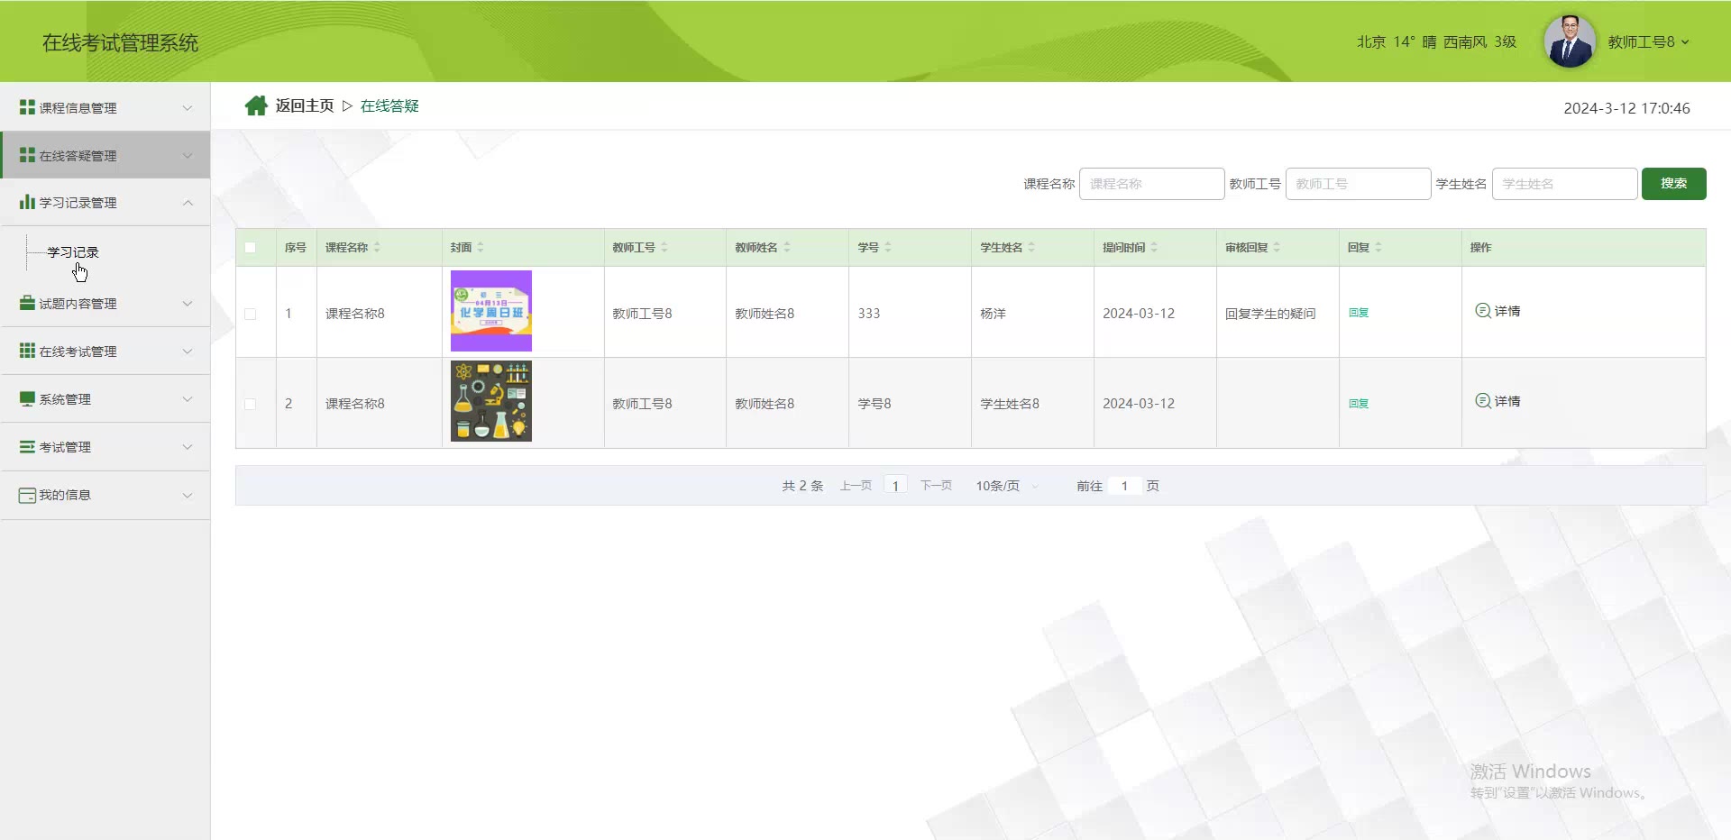This screenshot has width=1731, height=840.
Task: Check the checkbox for row 1 杨洋
Action: (251, 314)
